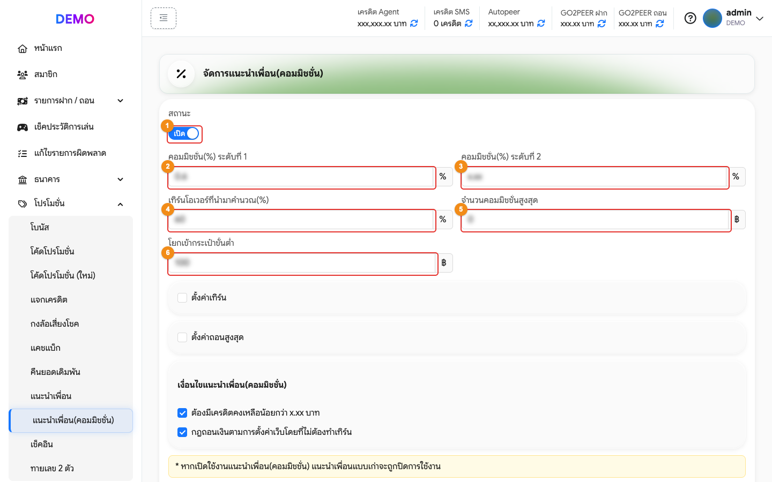772x482 pixels.
Task: Open the แนะนำเพื่อน menu item
Action: (71, 396)
